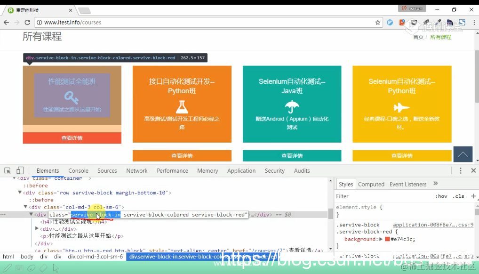Close the DevTools panel
479x274 pixels.
pos(473,170)
